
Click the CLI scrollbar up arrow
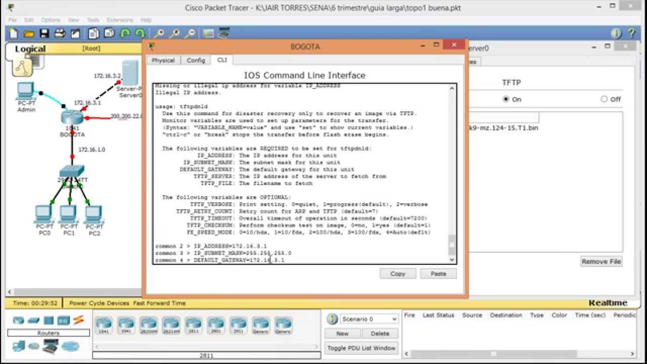452,88
